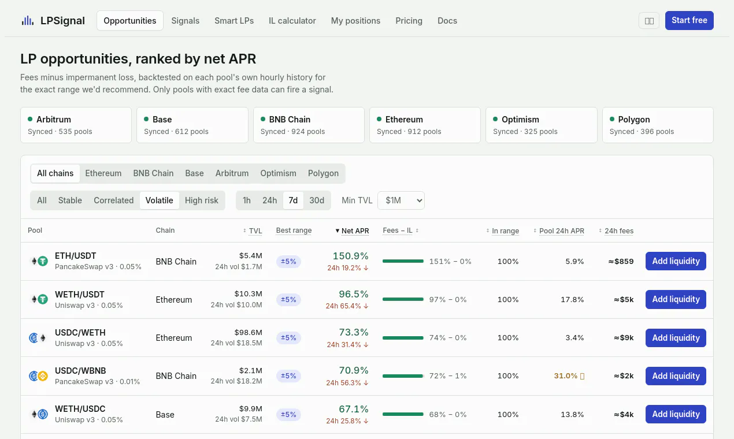Click the green status dot on Ethereum card
Image resolution: width=734 pixels, height=439 pixels.
379,119
